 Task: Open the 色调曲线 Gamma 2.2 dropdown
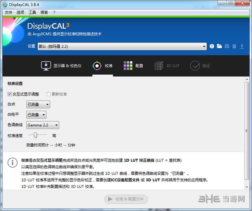coord(43,125)
